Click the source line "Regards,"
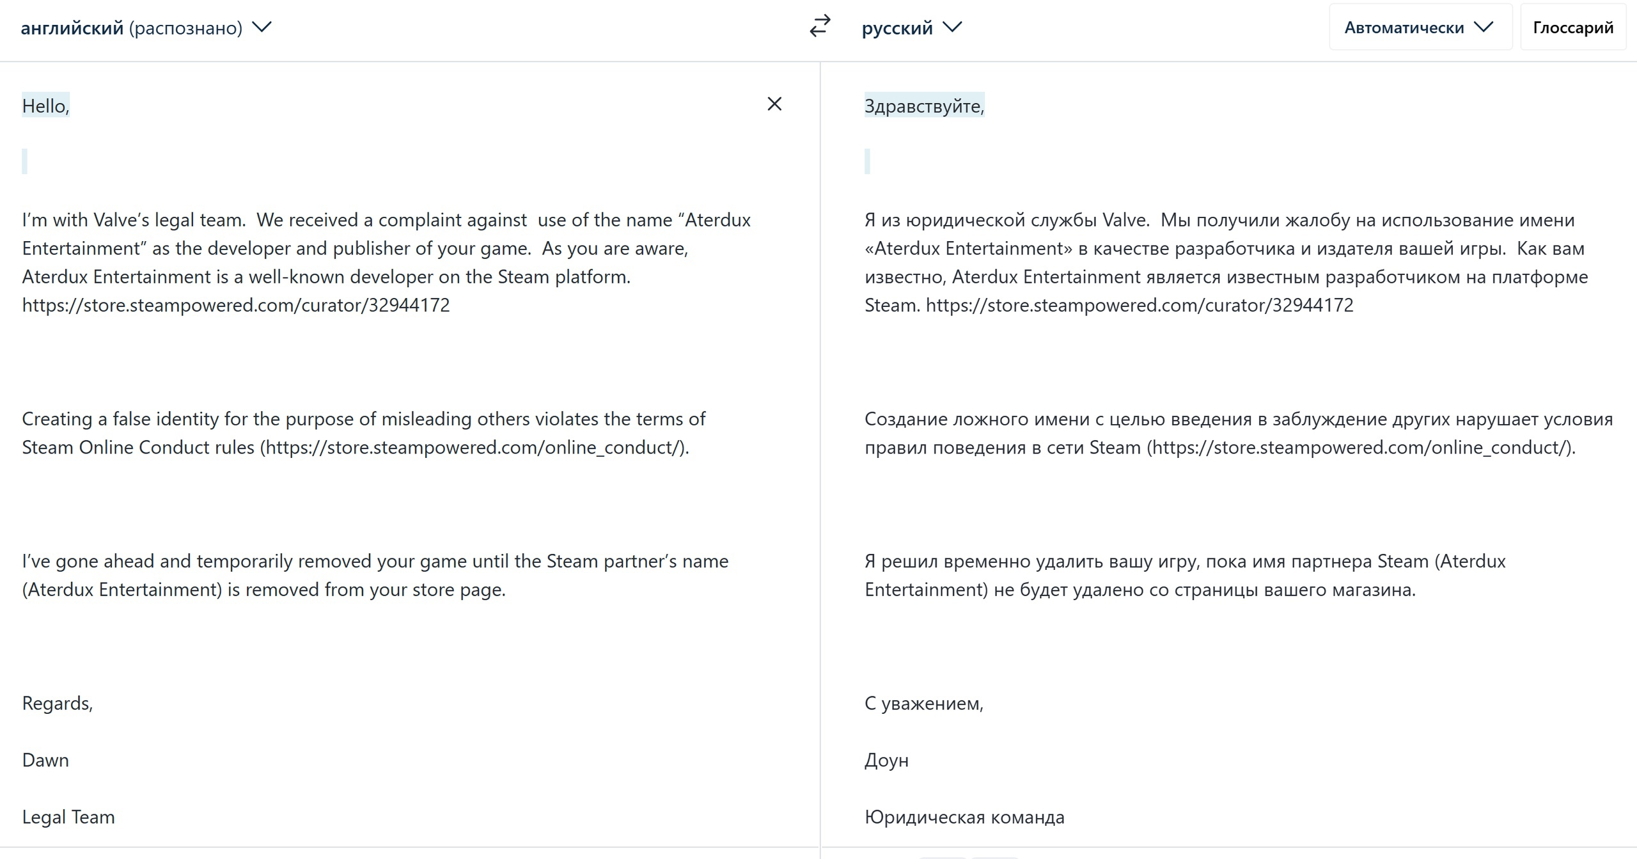Screen dimensions: 1637x859 click(58, 704)
